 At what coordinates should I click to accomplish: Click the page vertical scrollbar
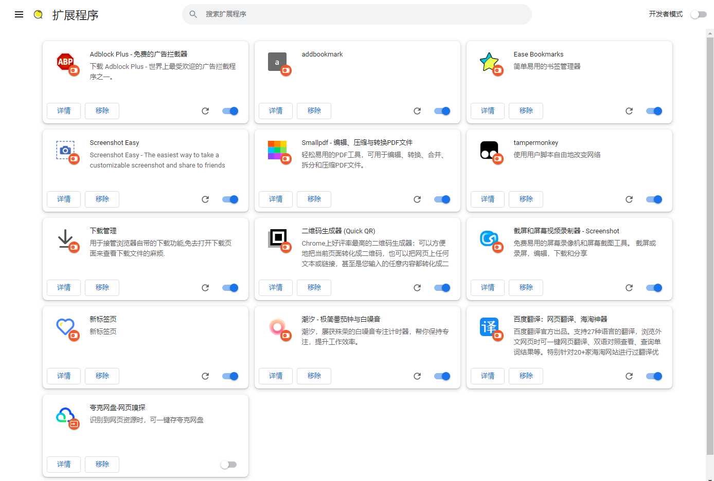710,246
